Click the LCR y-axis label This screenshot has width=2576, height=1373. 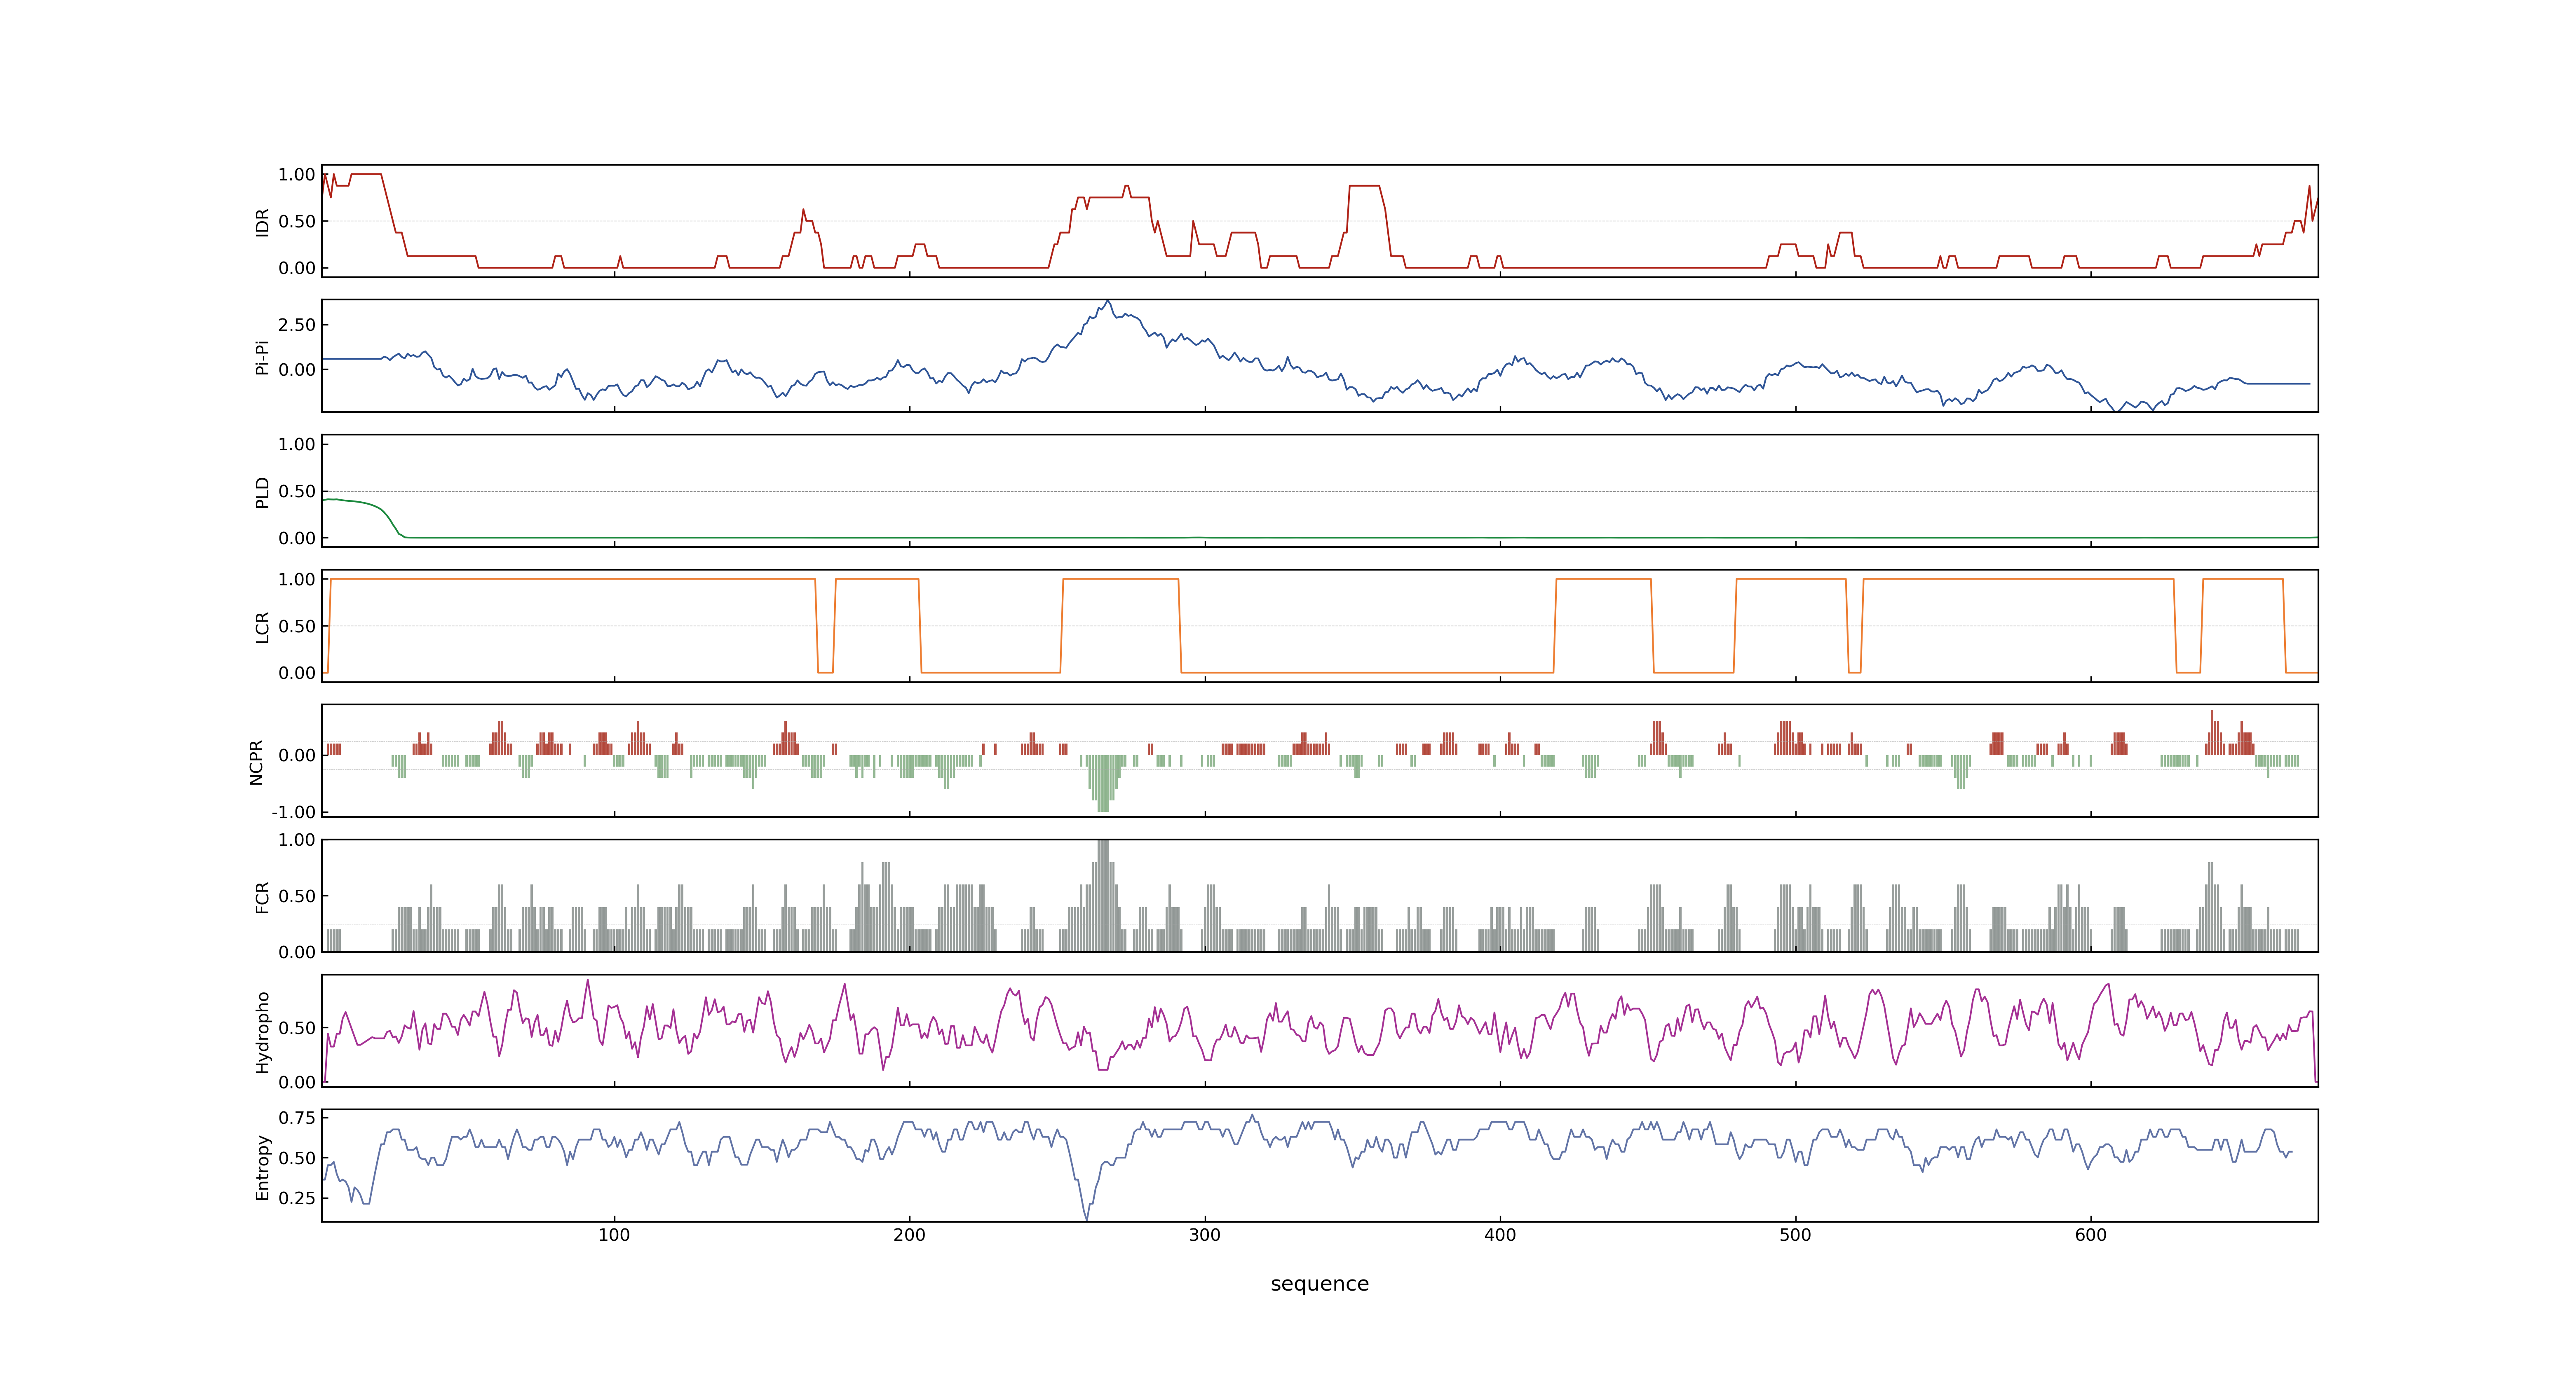click(262, 627)
